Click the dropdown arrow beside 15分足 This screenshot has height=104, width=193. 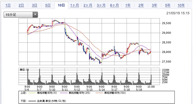[35, 15]
